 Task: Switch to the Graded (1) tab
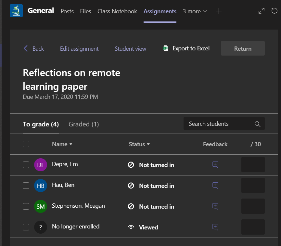coord(84,124)
